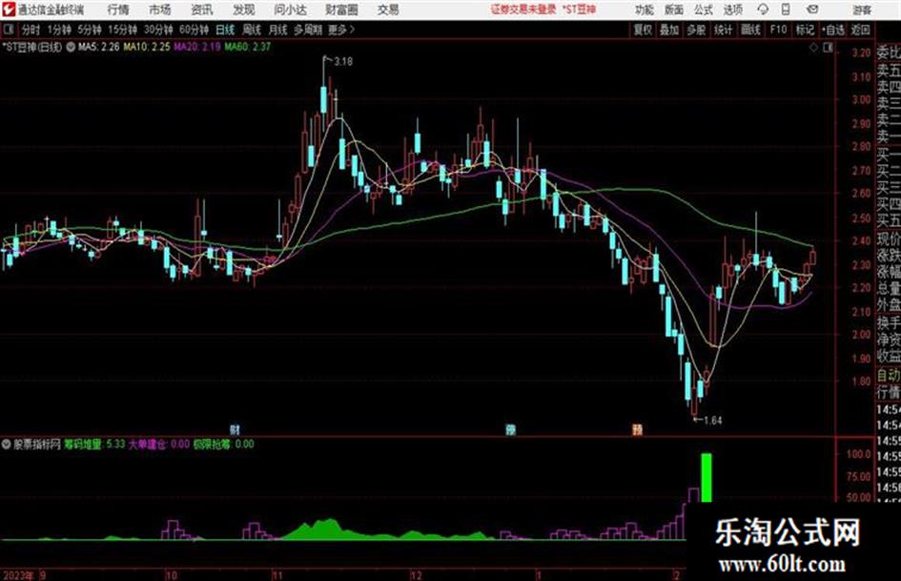
Task: Click the teal marker icon near December
Action: (510, 429)
